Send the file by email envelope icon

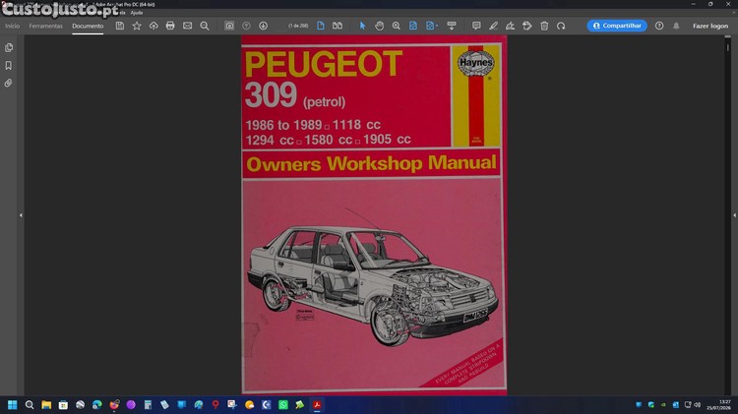point(187,26)
